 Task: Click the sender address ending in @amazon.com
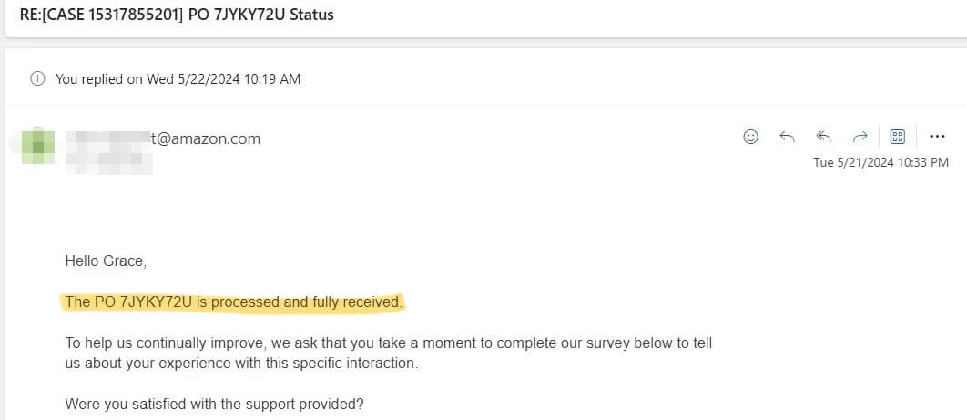pyautogui.click(x=163, y=138)
